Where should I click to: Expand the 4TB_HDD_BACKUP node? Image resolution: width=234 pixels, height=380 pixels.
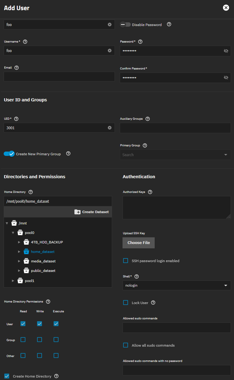19,242
